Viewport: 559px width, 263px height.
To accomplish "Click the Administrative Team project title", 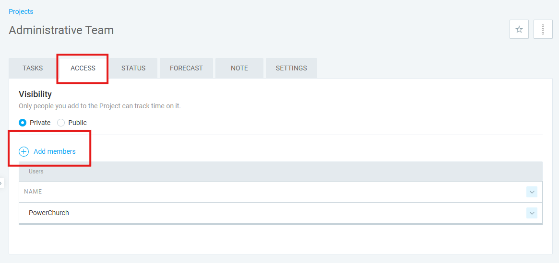I will pos(61,30).
